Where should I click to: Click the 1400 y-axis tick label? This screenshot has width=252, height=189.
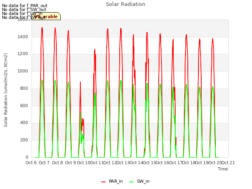click(x=23, y=37)
